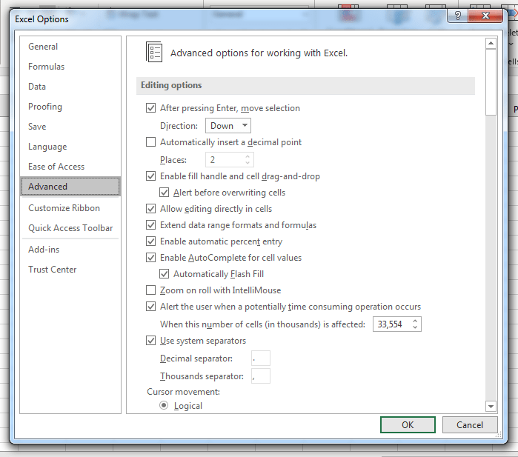Toggle Use system separators
This screenshot has width=518, height=457.
151,341
